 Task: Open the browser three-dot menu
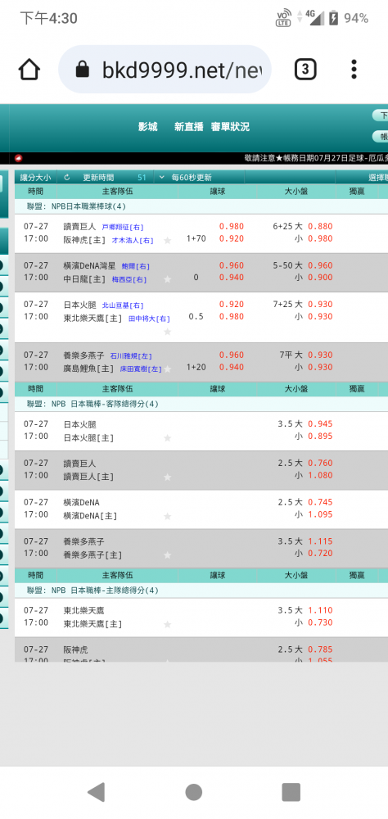(354, 69)
